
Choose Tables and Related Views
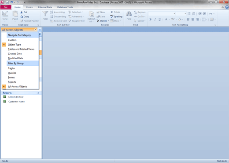pos(21,49)
